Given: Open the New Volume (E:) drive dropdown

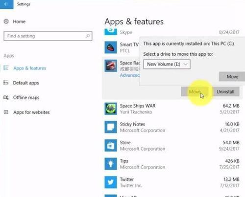Looking at the screenshot, I should [x=167, y=64].
